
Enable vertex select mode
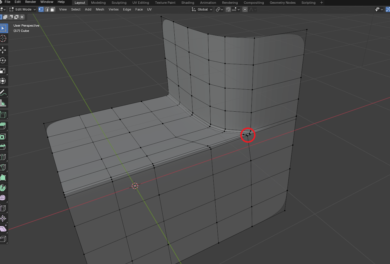pos(41,9)
